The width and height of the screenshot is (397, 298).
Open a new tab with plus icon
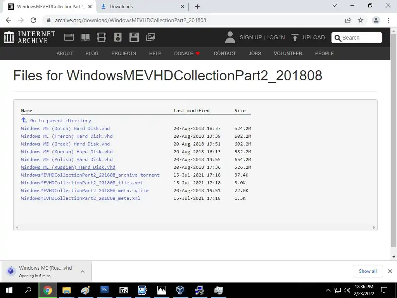tap(197, 7)
